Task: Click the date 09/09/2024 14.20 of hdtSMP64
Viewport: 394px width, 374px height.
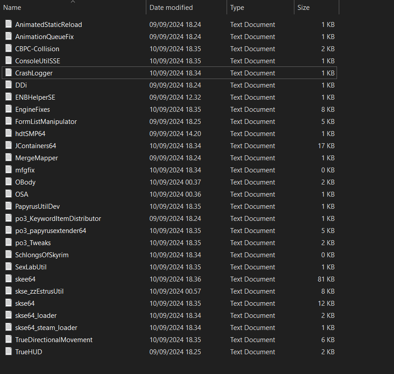Action: [175, 134]
